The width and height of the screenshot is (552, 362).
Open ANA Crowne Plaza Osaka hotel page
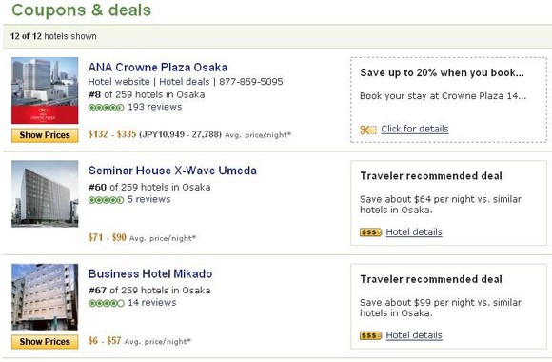coord(158,67)
